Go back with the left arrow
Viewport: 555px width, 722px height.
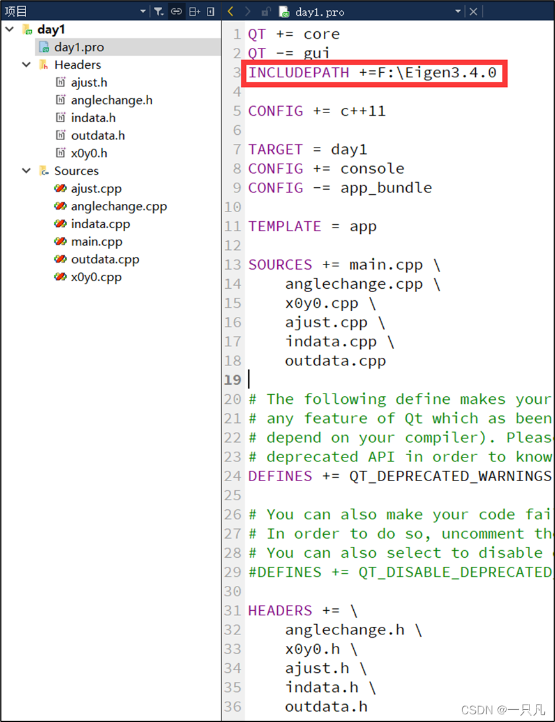[231, 12]
